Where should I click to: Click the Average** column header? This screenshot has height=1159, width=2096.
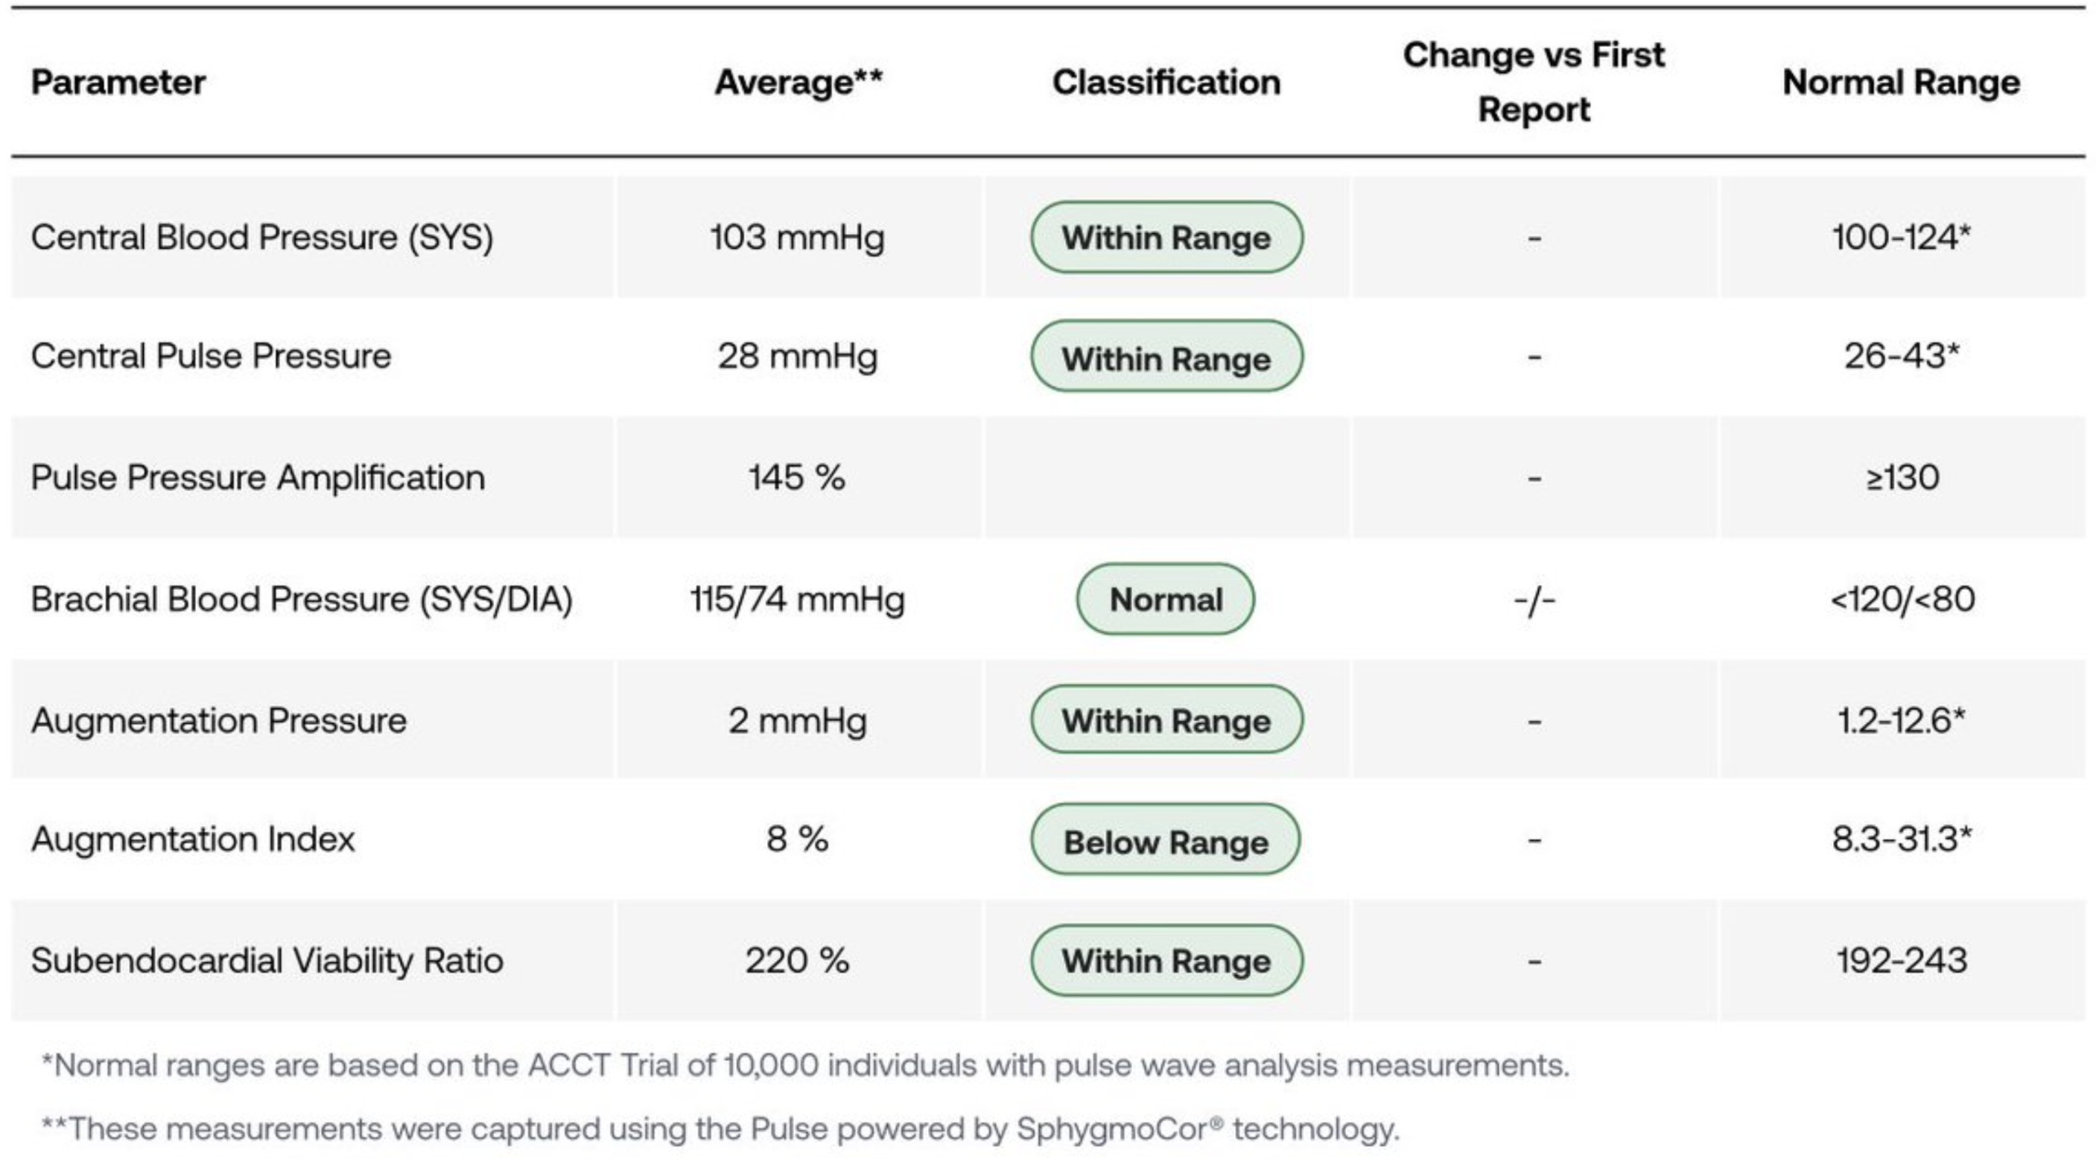(x=798, y=82)
